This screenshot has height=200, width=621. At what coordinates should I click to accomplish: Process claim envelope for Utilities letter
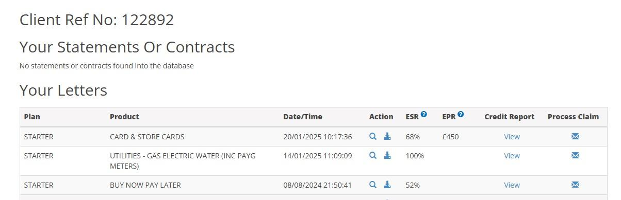click(x=575, y=155)
